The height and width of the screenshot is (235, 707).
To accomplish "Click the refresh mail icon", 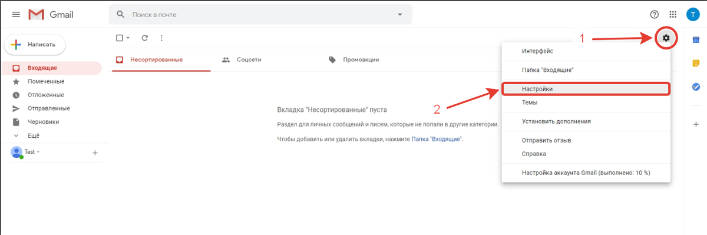I will tap(145, 38).
